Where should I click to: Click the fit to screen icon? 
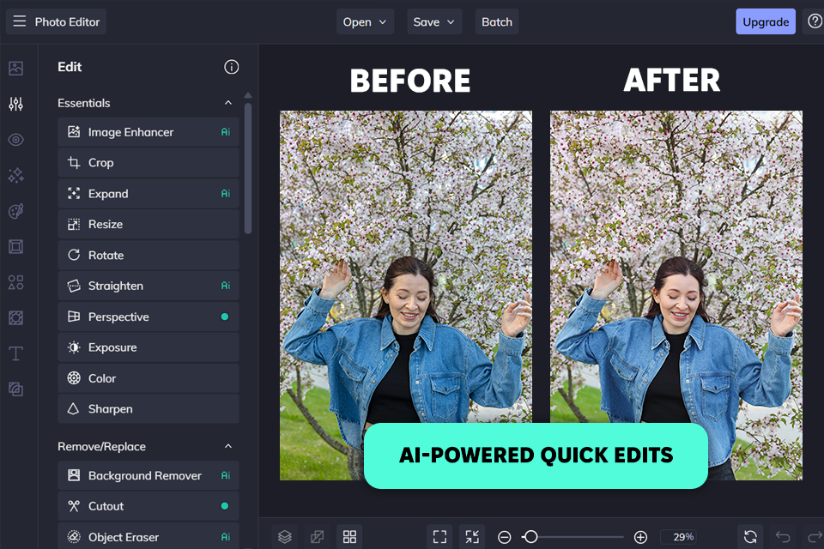[439, 536]
